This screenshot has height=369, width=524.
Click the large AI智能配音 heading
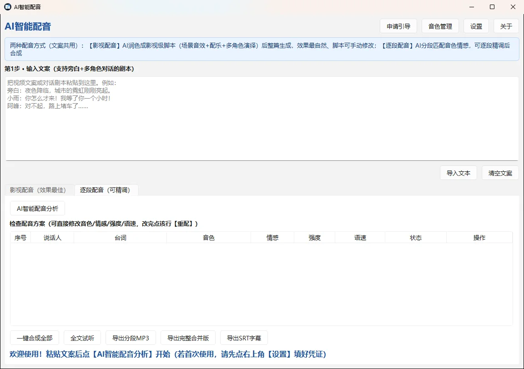(x=28, y=26)
